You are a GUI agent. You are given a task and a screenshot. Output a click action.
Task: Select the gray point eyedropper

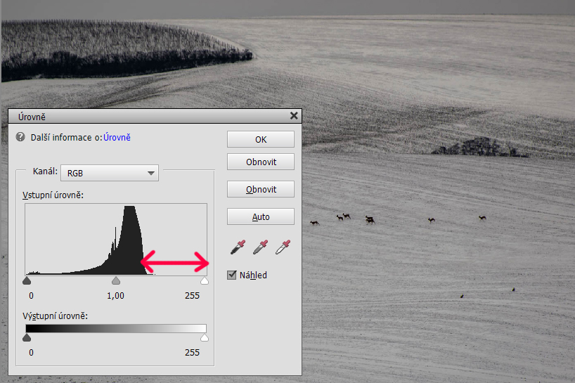pos(260,247)
